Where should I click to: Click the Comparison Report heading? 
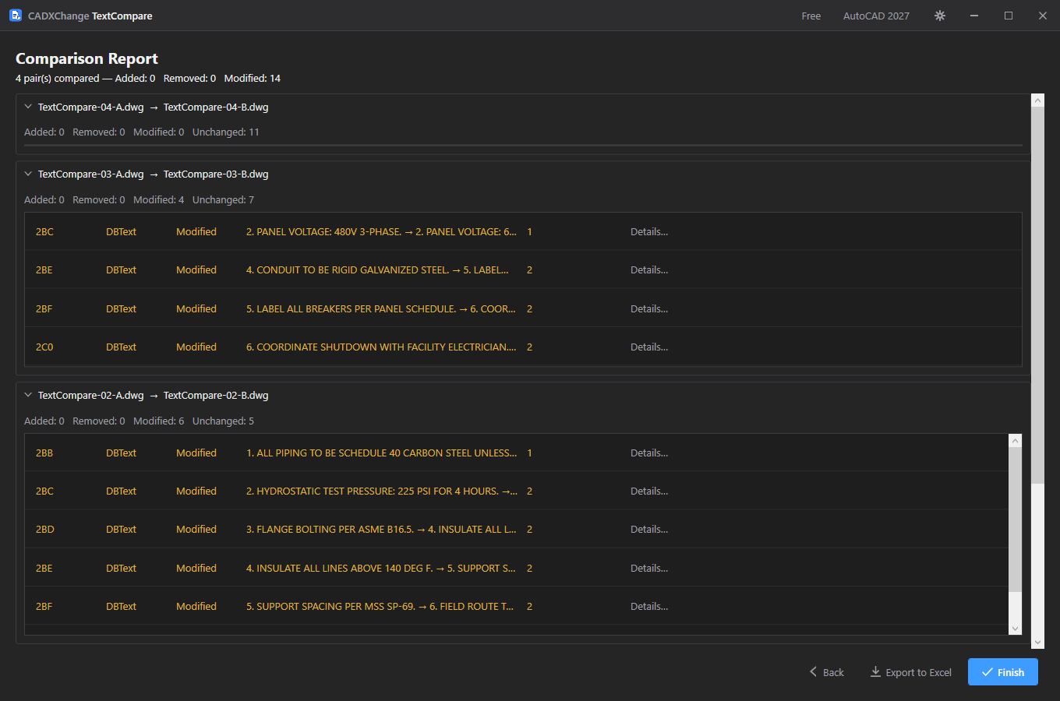(87, 58)
